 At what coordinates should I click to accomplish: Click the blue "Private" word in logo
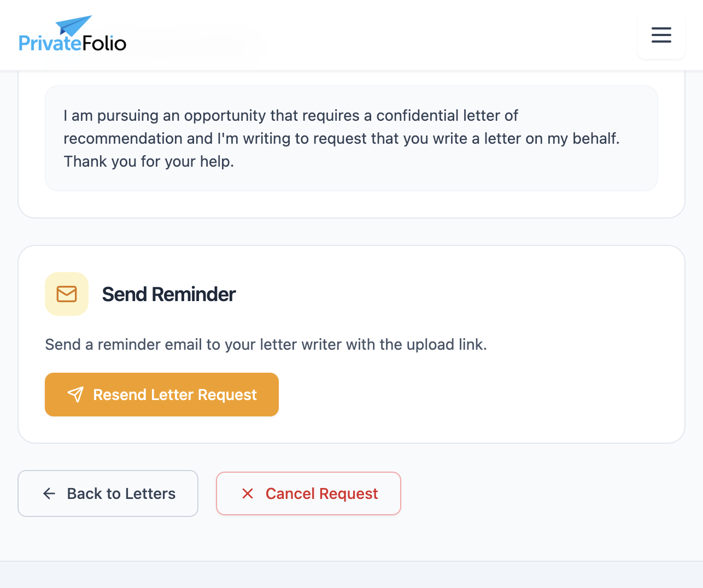[x=50, y=44]
